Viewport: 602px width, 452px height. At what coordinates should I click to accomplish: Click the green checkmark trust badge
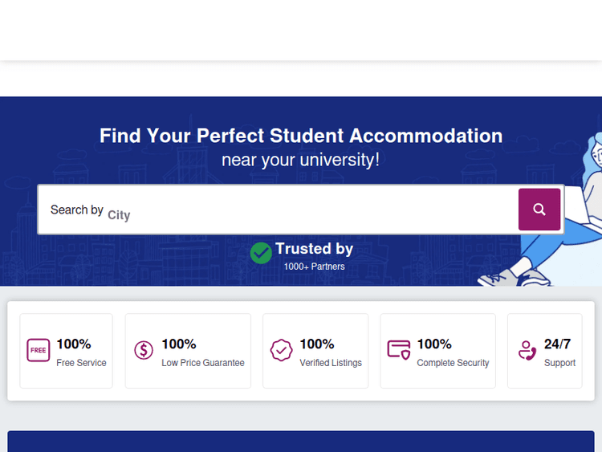pyautogui.click(x=261, y=253)
